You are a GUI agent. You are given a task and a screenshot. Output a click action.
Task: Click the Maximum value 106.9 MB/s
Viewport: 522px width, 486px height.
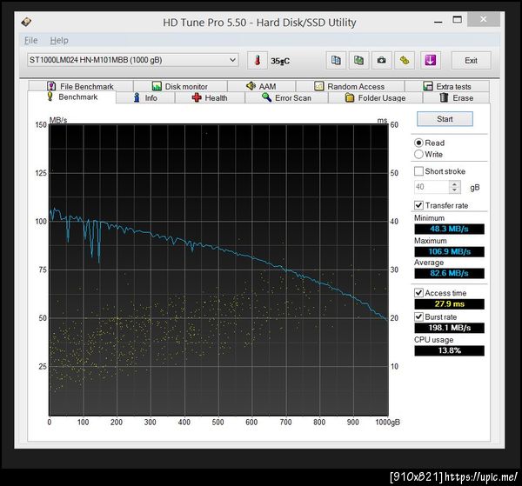449,251
